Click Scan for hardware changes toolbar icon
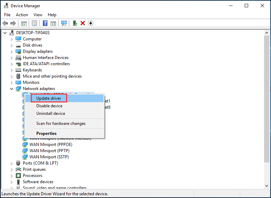Screen dimensions: 271x198 [x=64, y=23]
